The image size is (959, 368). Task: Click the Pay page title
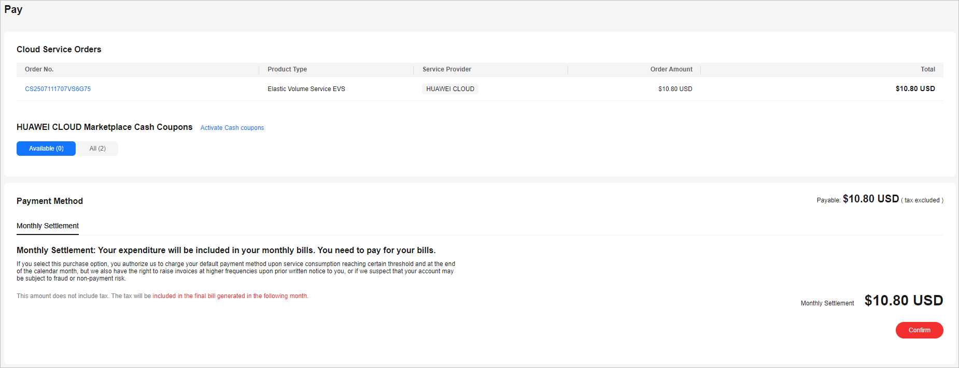pos(13,10)
